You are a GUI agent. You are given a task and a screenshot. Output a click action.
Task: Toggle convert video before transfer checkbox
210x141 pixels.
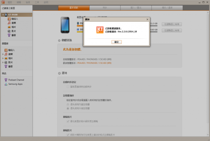68,135
